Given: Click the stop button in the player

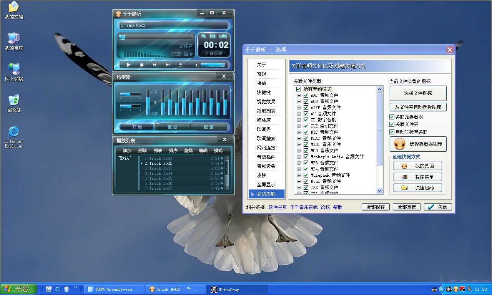Looking at the screenshot, I should (141, 65).
